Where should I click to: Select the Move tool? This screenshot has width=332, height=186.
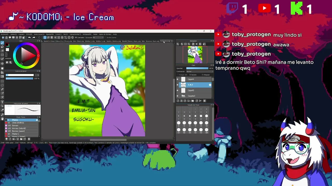[x=2, y=64]
